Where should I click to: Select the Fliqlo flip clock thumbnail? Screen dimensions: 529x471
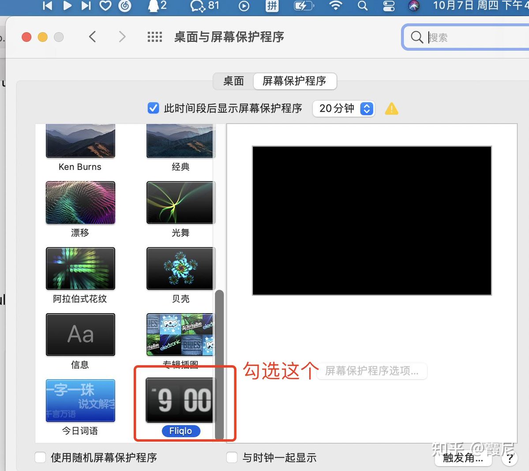pyautogui.click(x=180, y=400)
